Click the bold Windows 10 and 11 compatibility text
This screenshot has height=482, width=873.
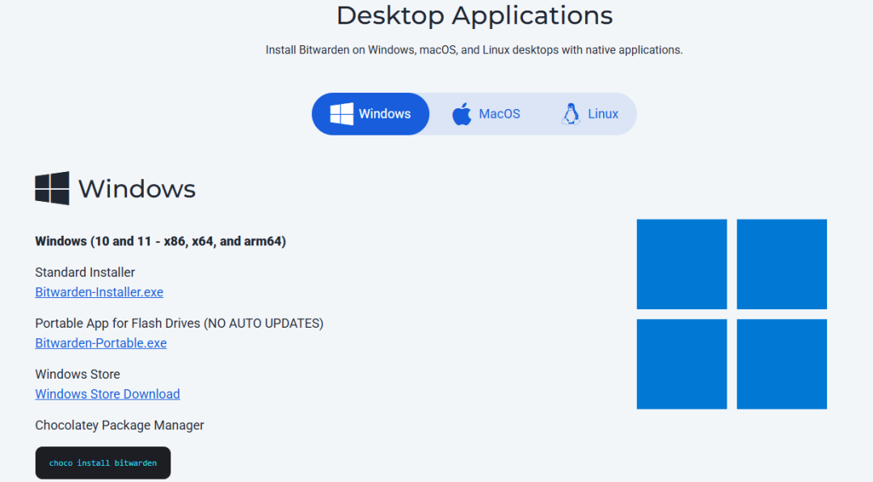click(x=160, y=241)
